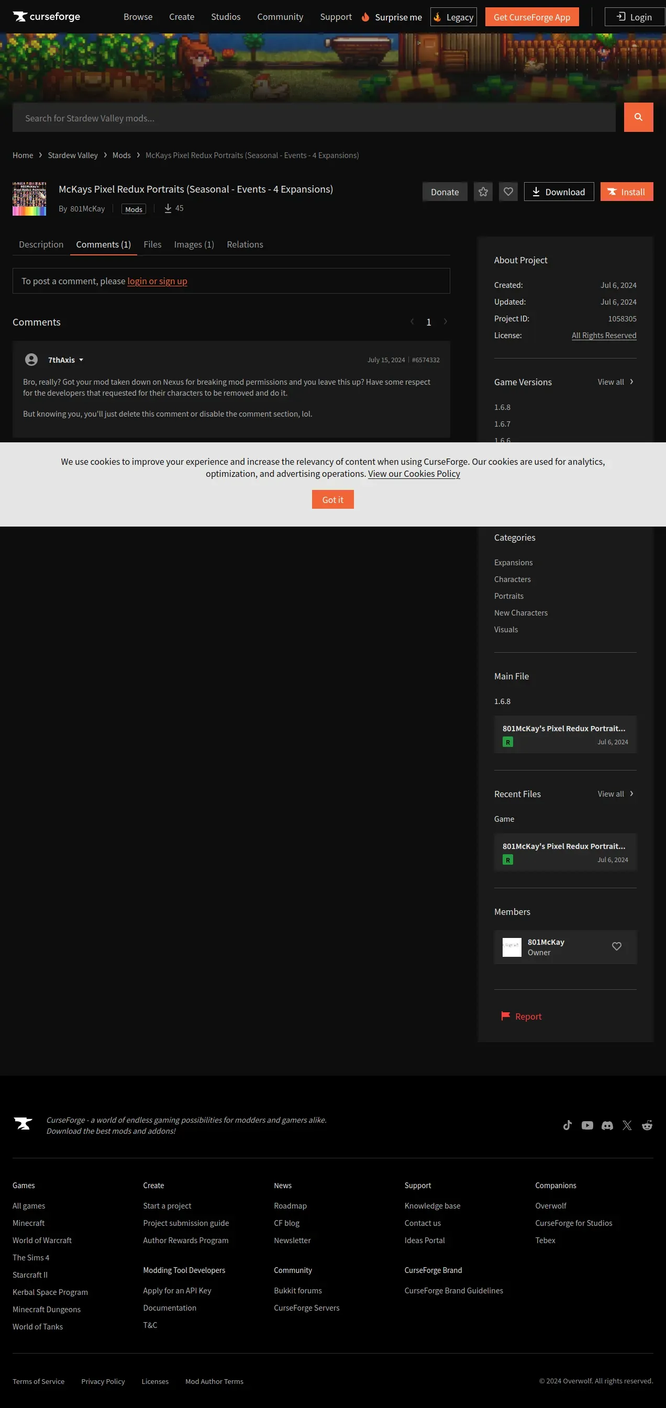
Task: Open the Community menu
Action: click(280, 17)
